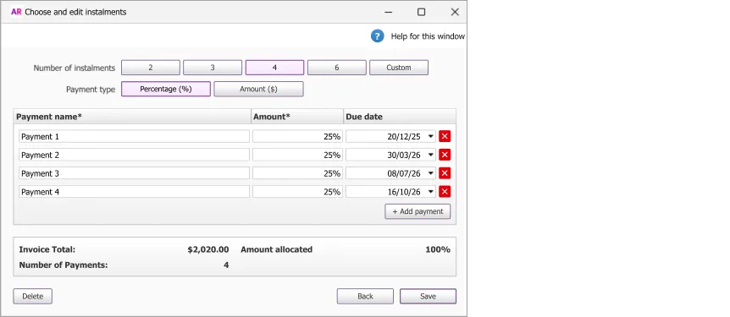Click the $2,020.00 invoice total value
The width and height of the screenshot is (730, 317).
coord(208,249)
